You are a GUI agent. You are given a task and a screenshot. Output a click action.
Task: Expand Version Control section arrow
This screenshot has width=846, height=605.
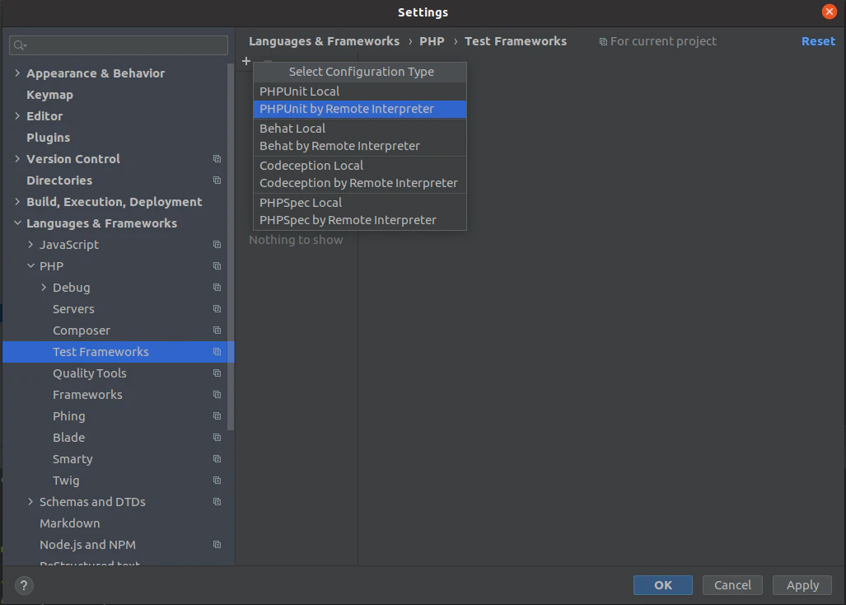17,159
